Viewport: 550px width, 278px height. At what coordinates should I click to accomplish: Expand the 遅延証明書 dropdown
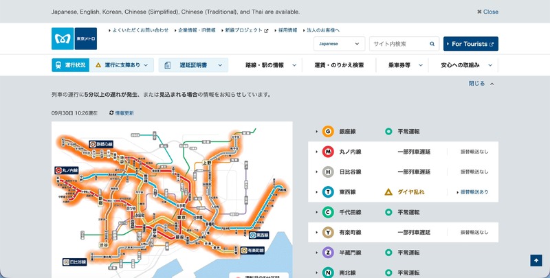click(x=193, y=65)
